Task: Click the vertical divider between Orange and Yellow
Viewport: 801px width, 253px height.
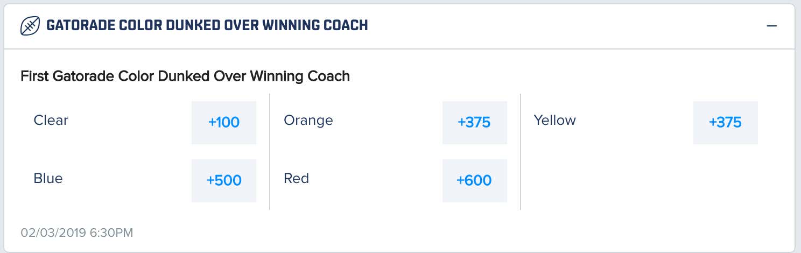Action: click(x=521, y=151)
